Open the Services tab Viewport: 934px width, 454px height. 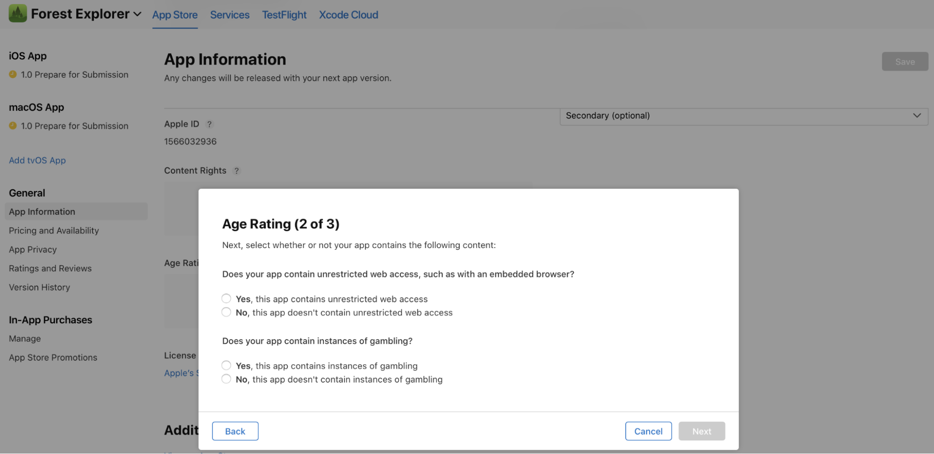[x=229, y=14]
